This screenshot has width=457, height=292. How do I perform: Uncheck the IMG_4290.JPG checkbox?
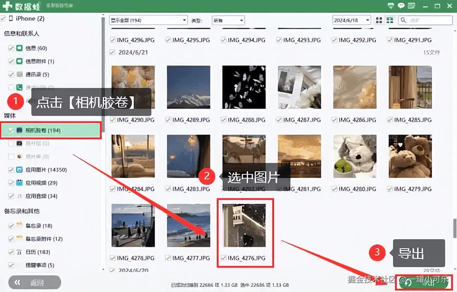pyautogui.click(x=113, y=120)
